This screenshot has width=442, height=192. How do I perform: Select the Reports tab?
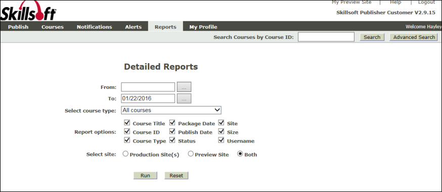tap(165, 27)
